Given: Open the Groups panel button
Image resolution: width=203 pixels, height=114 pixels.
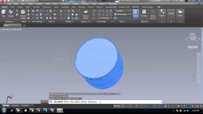Looking at the screenshot, I should (x=171, y=12).
